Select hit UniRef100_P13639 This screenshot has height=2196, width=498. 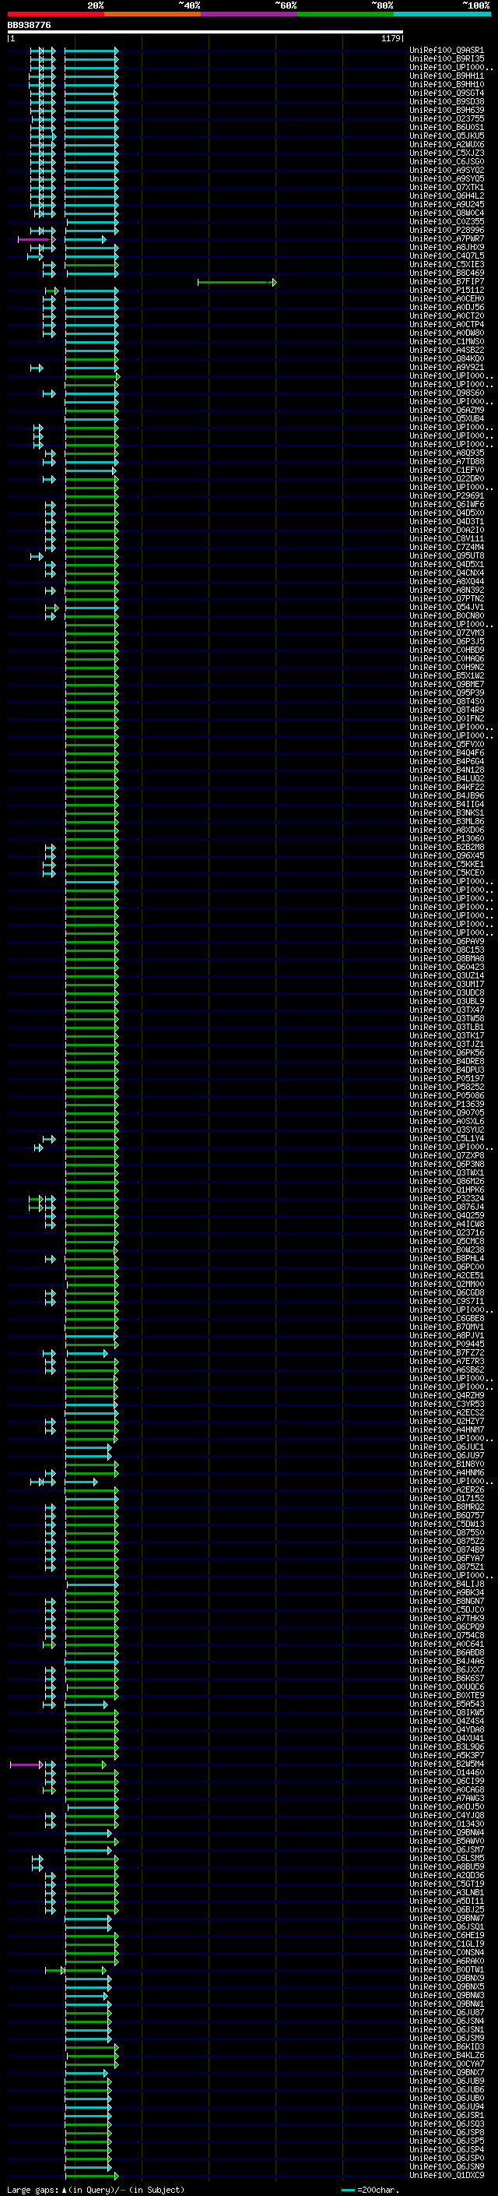(x=447, y=1105)
